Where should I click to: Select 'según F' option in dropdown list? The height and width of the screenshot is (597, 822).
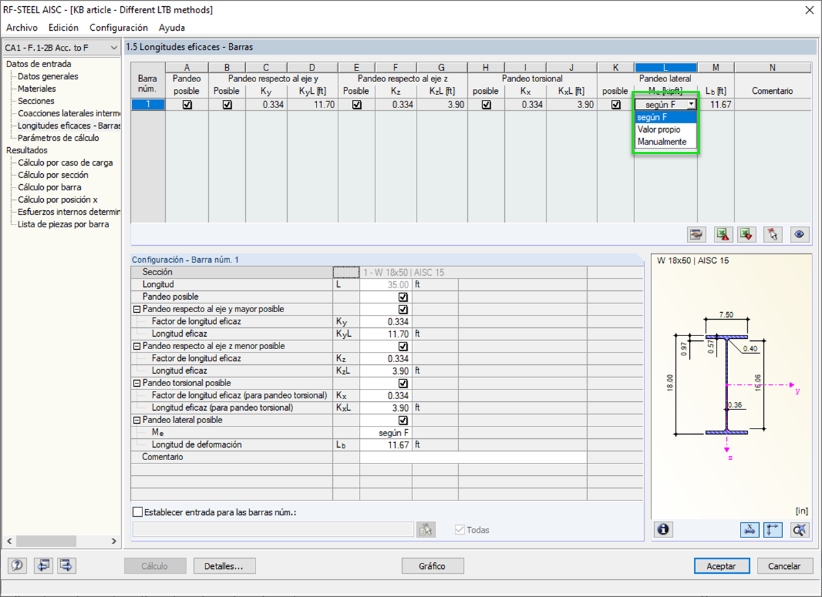665,117
